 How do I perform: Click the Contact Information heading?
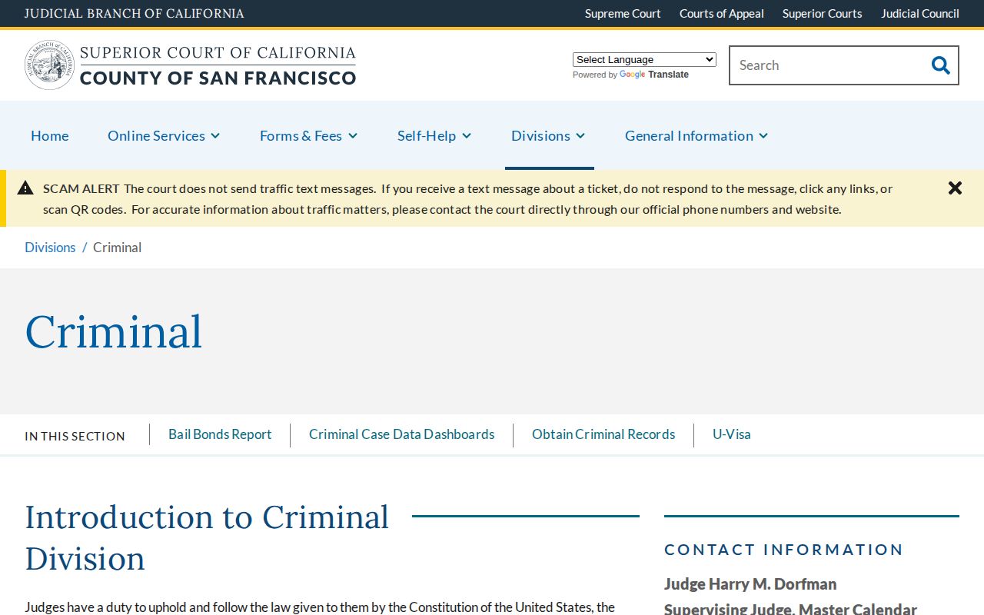(x=784, y=550)
